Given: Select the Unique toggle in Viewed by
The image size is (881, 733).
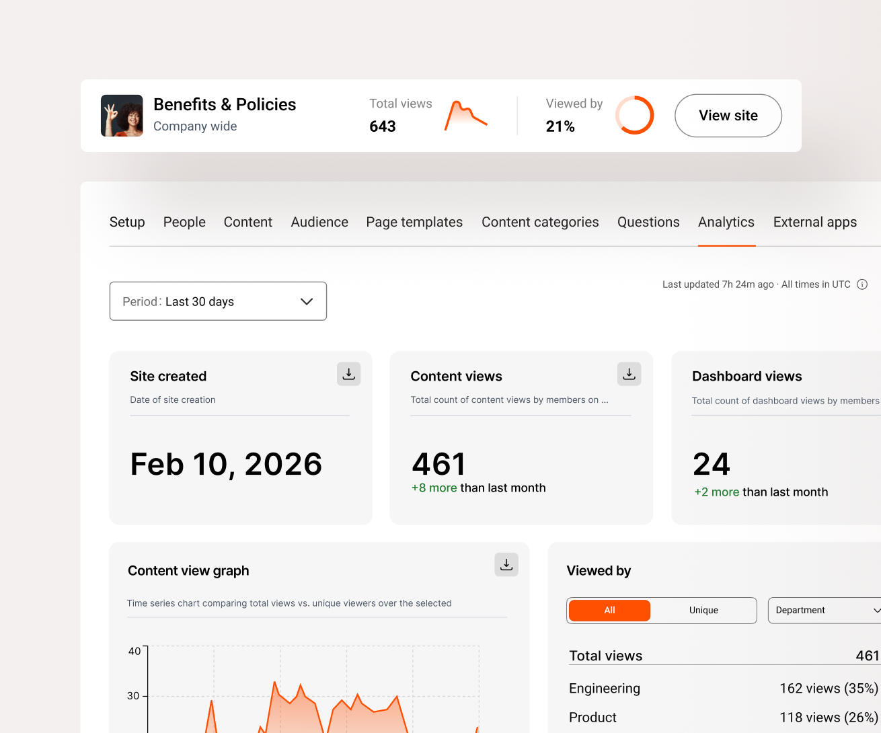Looking at the screenshot, I should [703, 610].
